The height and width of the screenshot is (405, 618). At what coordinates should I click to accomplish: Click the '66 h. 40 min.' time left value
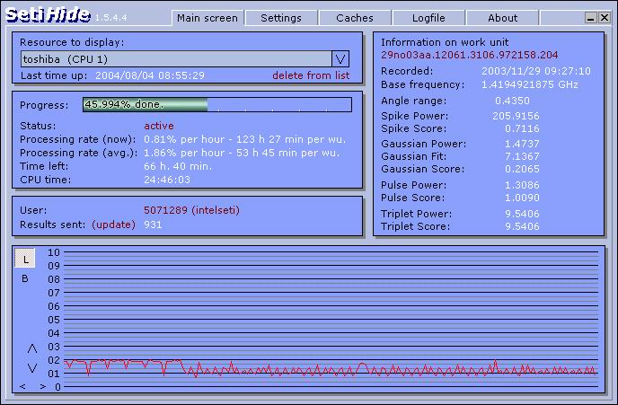[178, 166]
